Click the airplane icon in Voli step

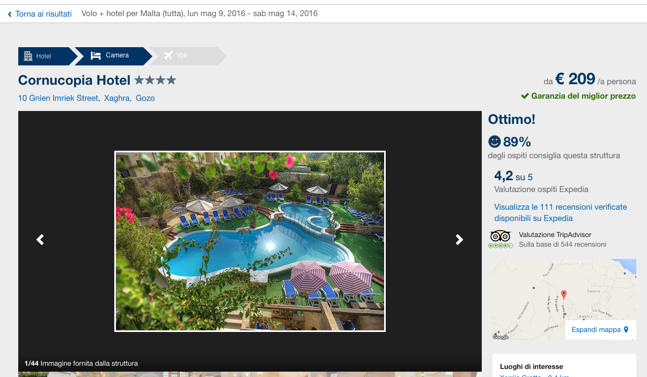[168, 55]
